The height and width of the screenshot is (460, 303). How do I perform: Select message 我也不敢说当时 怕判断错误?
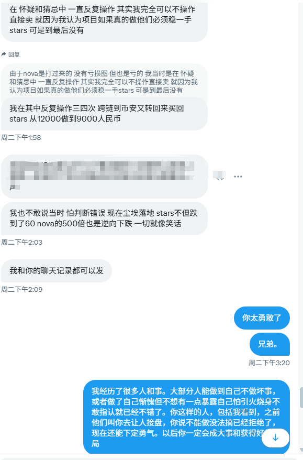(104, 218)
